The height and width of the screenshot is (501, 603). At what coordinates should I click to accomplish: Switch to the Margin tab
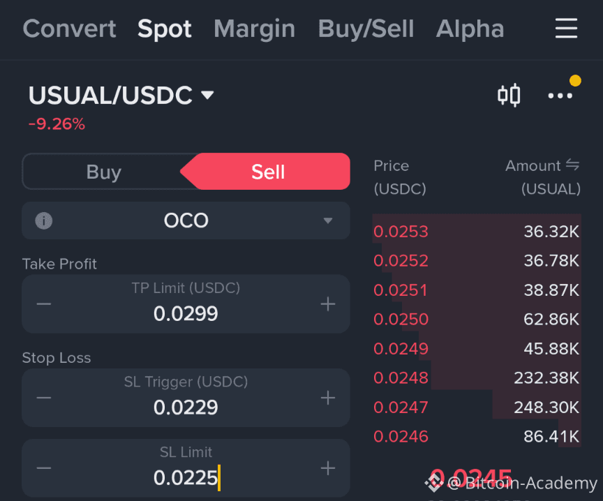pyautogui.click(x=254, y=29)
